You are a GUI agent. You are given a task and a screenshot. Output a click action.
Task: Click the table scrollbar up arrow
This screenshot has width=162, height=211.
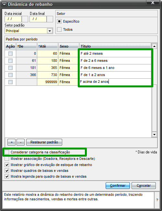pyautogui.click(x=154, y=46)
